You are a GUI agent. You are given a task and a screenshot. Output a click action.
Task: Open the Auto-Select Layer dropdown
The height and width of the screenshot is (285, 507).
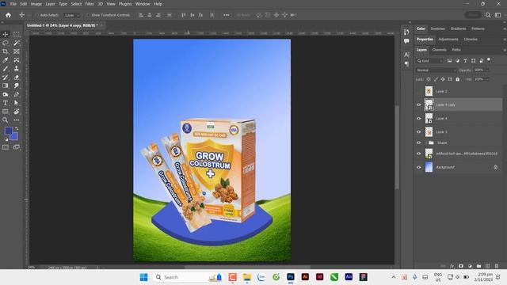pyautogui.click(x=72, y=15)
